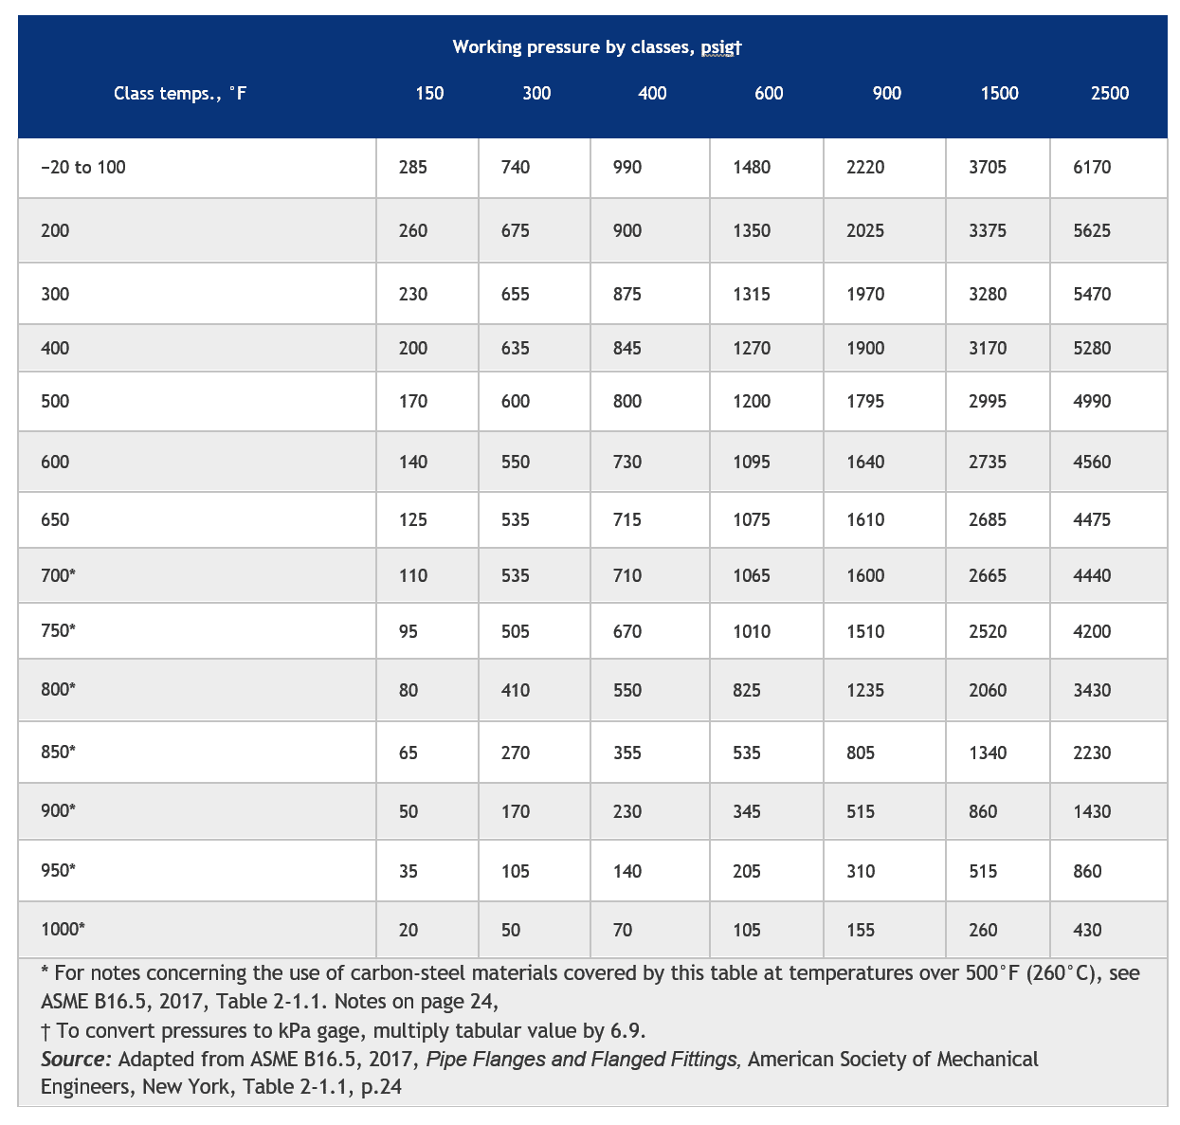
Task: Click the 285 value under class 150
Action: (x=413, y=168)
